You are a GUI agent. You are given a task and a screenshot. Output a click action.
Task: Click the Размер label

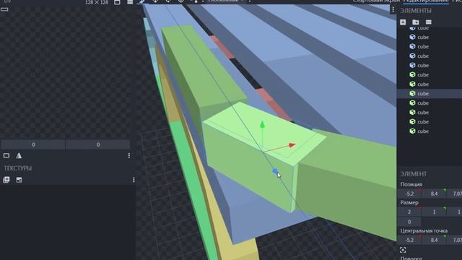click(x=409, y=202)
